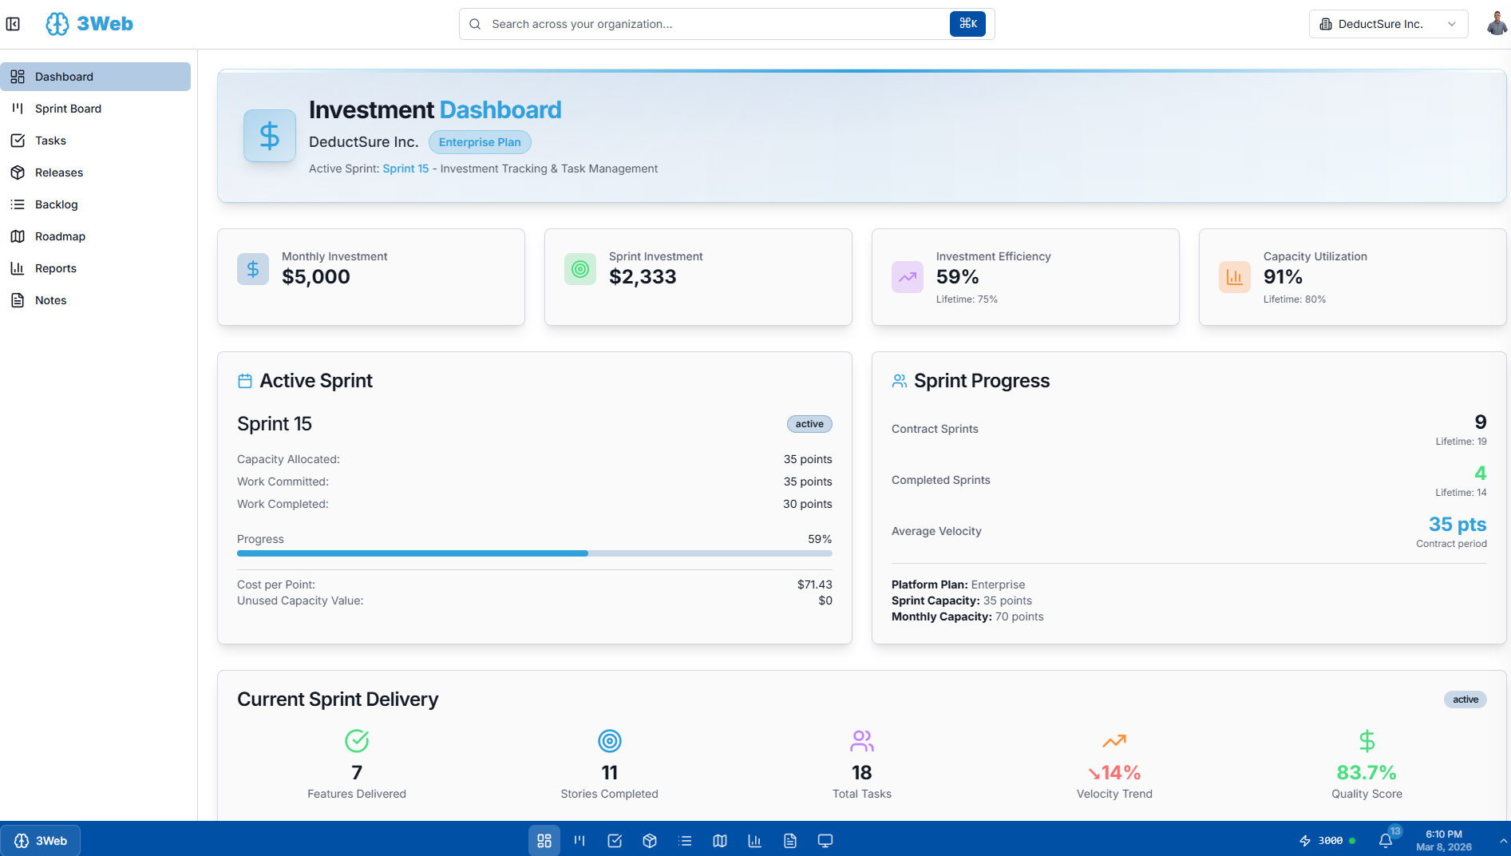Click the Sprint 15 progress bar
Image resolution: width=1511 pixels, height=856 pixels.
534,553
